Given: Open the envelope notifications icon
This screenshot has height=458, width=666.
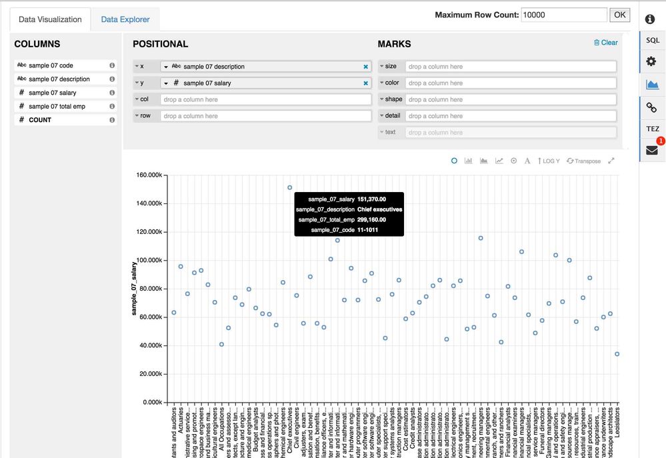Looking at the screenshot, I should 652,150.
